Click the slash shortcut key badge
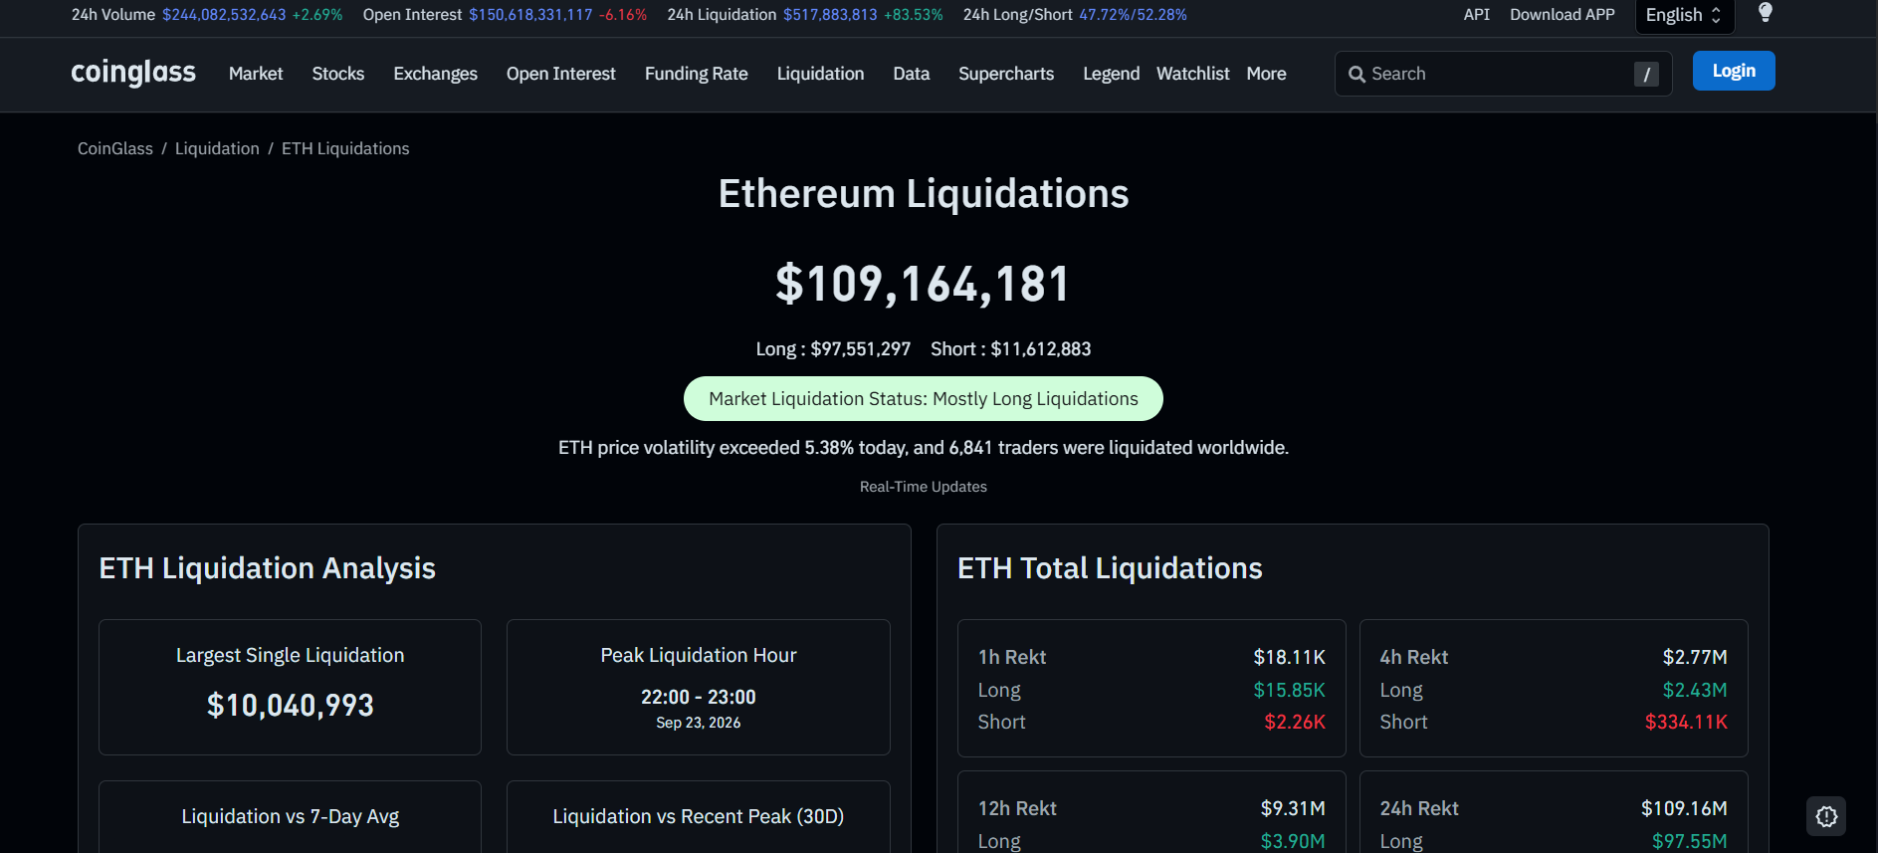Viewport: 1878px width, 853px height. pyautogui.click(x=1646, y=75)
